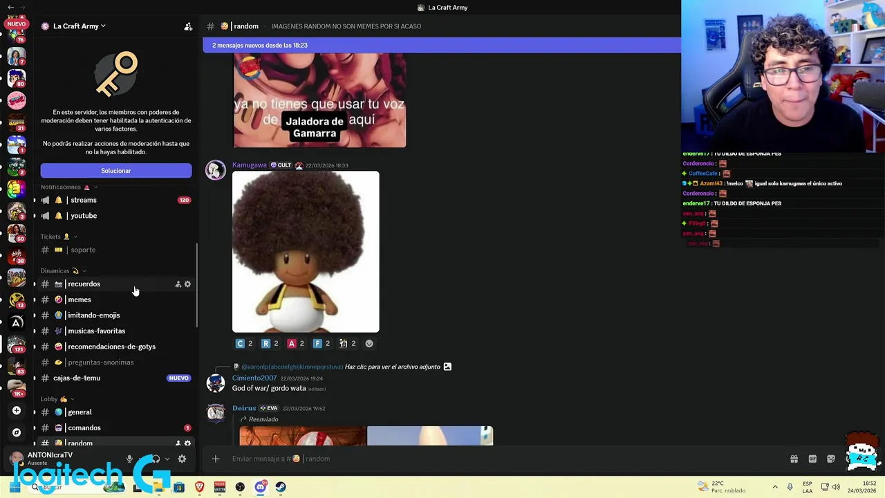Open OBS Studio in the taskbar
885x498 pixels.
pyautogui.click(x=240, y=487)
